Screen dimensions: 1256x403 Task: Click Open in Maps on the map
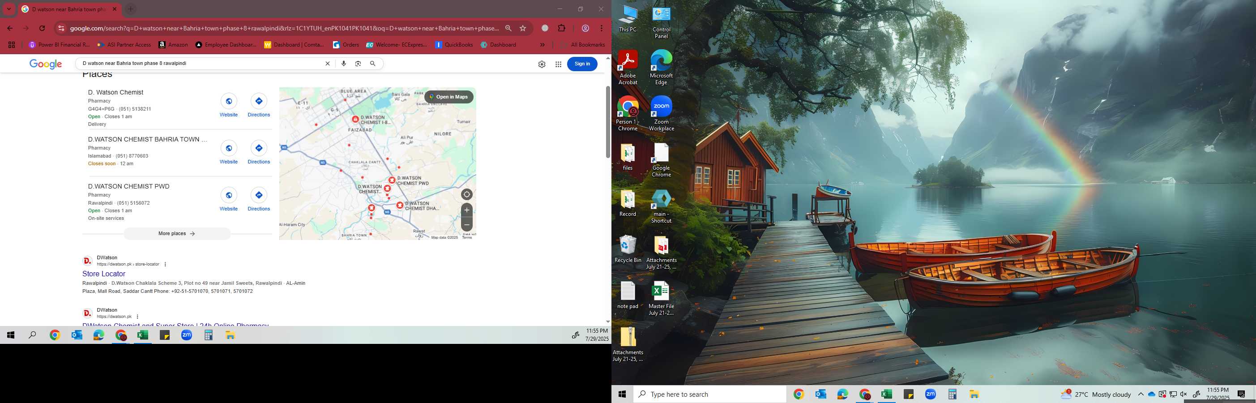point(449,97)
